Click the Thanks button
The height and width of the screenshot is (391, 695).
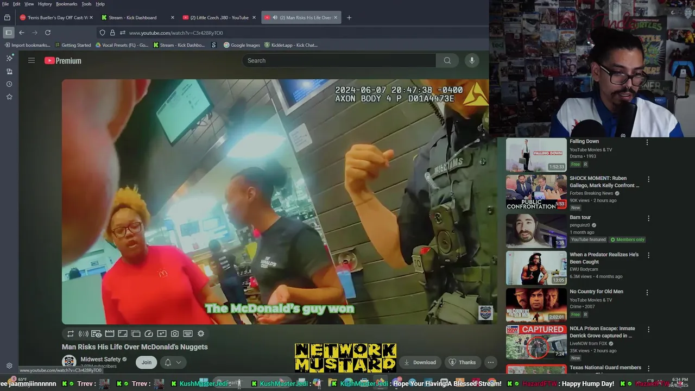(462, 362)
